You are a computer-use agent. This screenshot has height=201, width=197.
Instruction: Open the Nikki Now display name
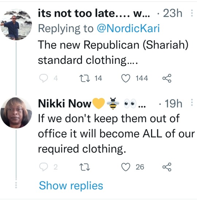pos(65,104)
